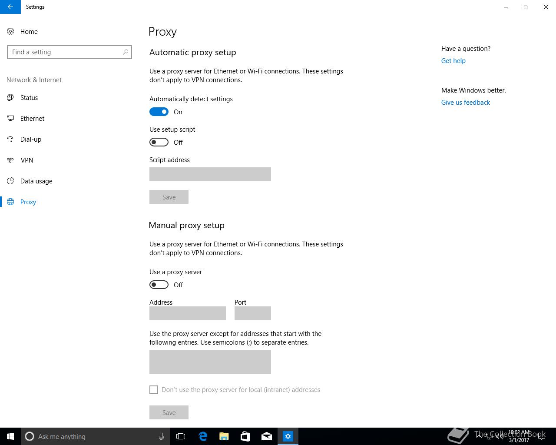Image resolution: width=556 pixels, height=445 pixels.
Task: Turn on Use a proxy server toggle
Action: click(159, 285)
